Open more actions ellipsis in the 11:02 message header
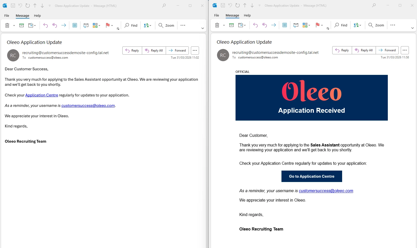Viewport: 417px width, 248px height. (195, 51)
